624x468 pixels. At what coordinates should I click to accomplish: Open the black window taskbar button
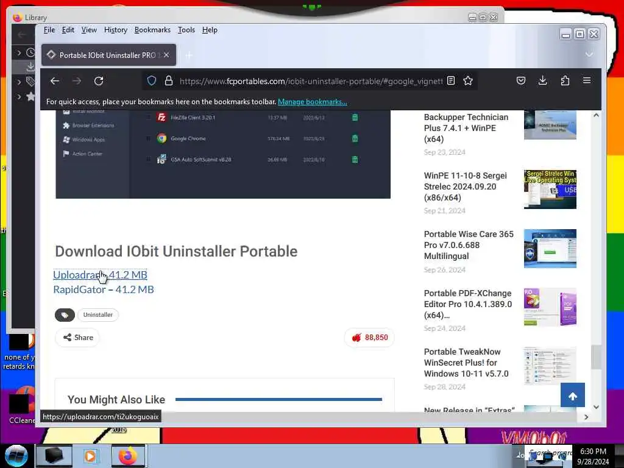pos(54,456)
